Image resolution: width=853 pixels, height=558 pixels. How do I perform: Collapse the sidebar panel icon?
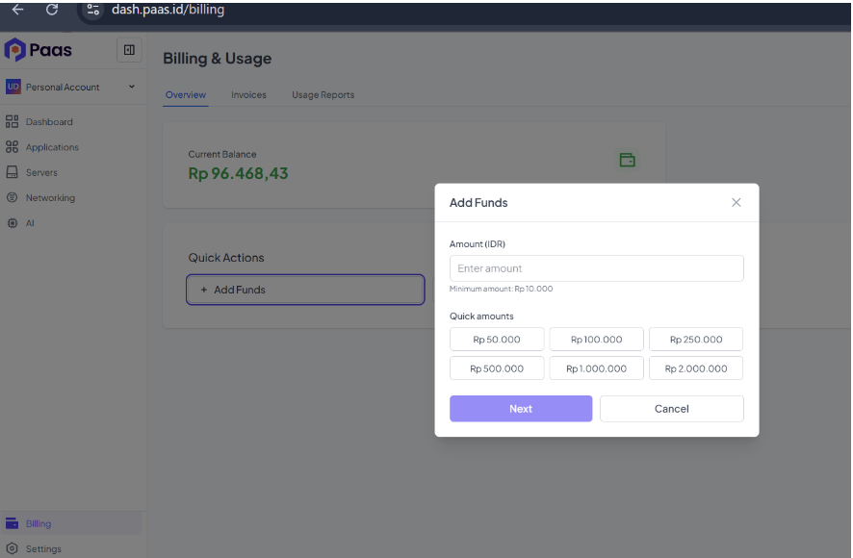129,50
